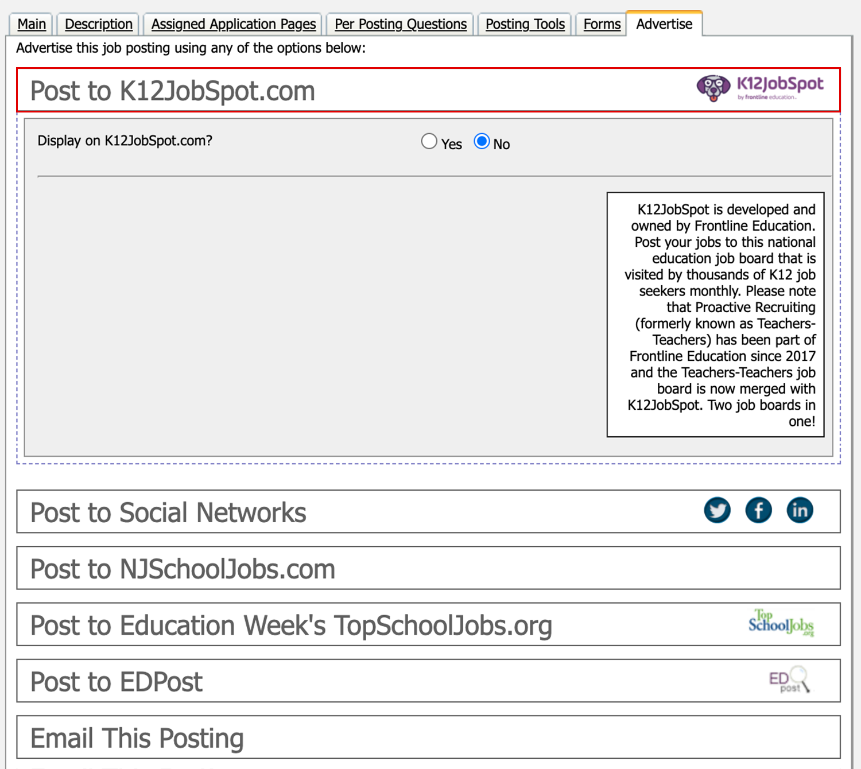Click the K12JobSpot logo
Screen dimensions: 861x769
pos(760,88)
